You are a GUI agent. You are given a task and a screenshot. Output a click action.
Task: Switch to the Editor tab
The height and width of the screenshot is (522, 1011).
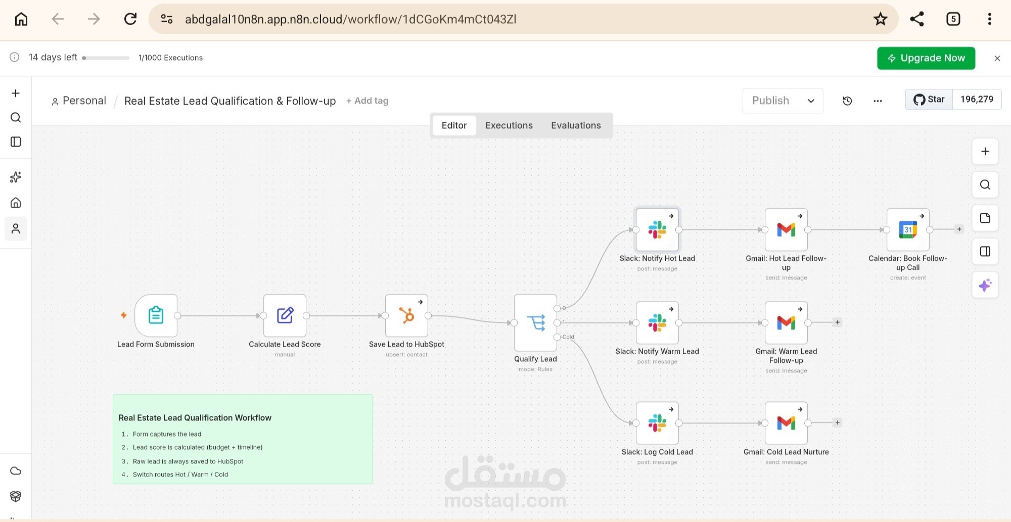pyautogui.click(x=454, y=125)
